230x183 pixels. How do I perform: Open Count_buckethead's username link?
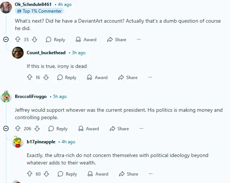(x=46, y=53)
